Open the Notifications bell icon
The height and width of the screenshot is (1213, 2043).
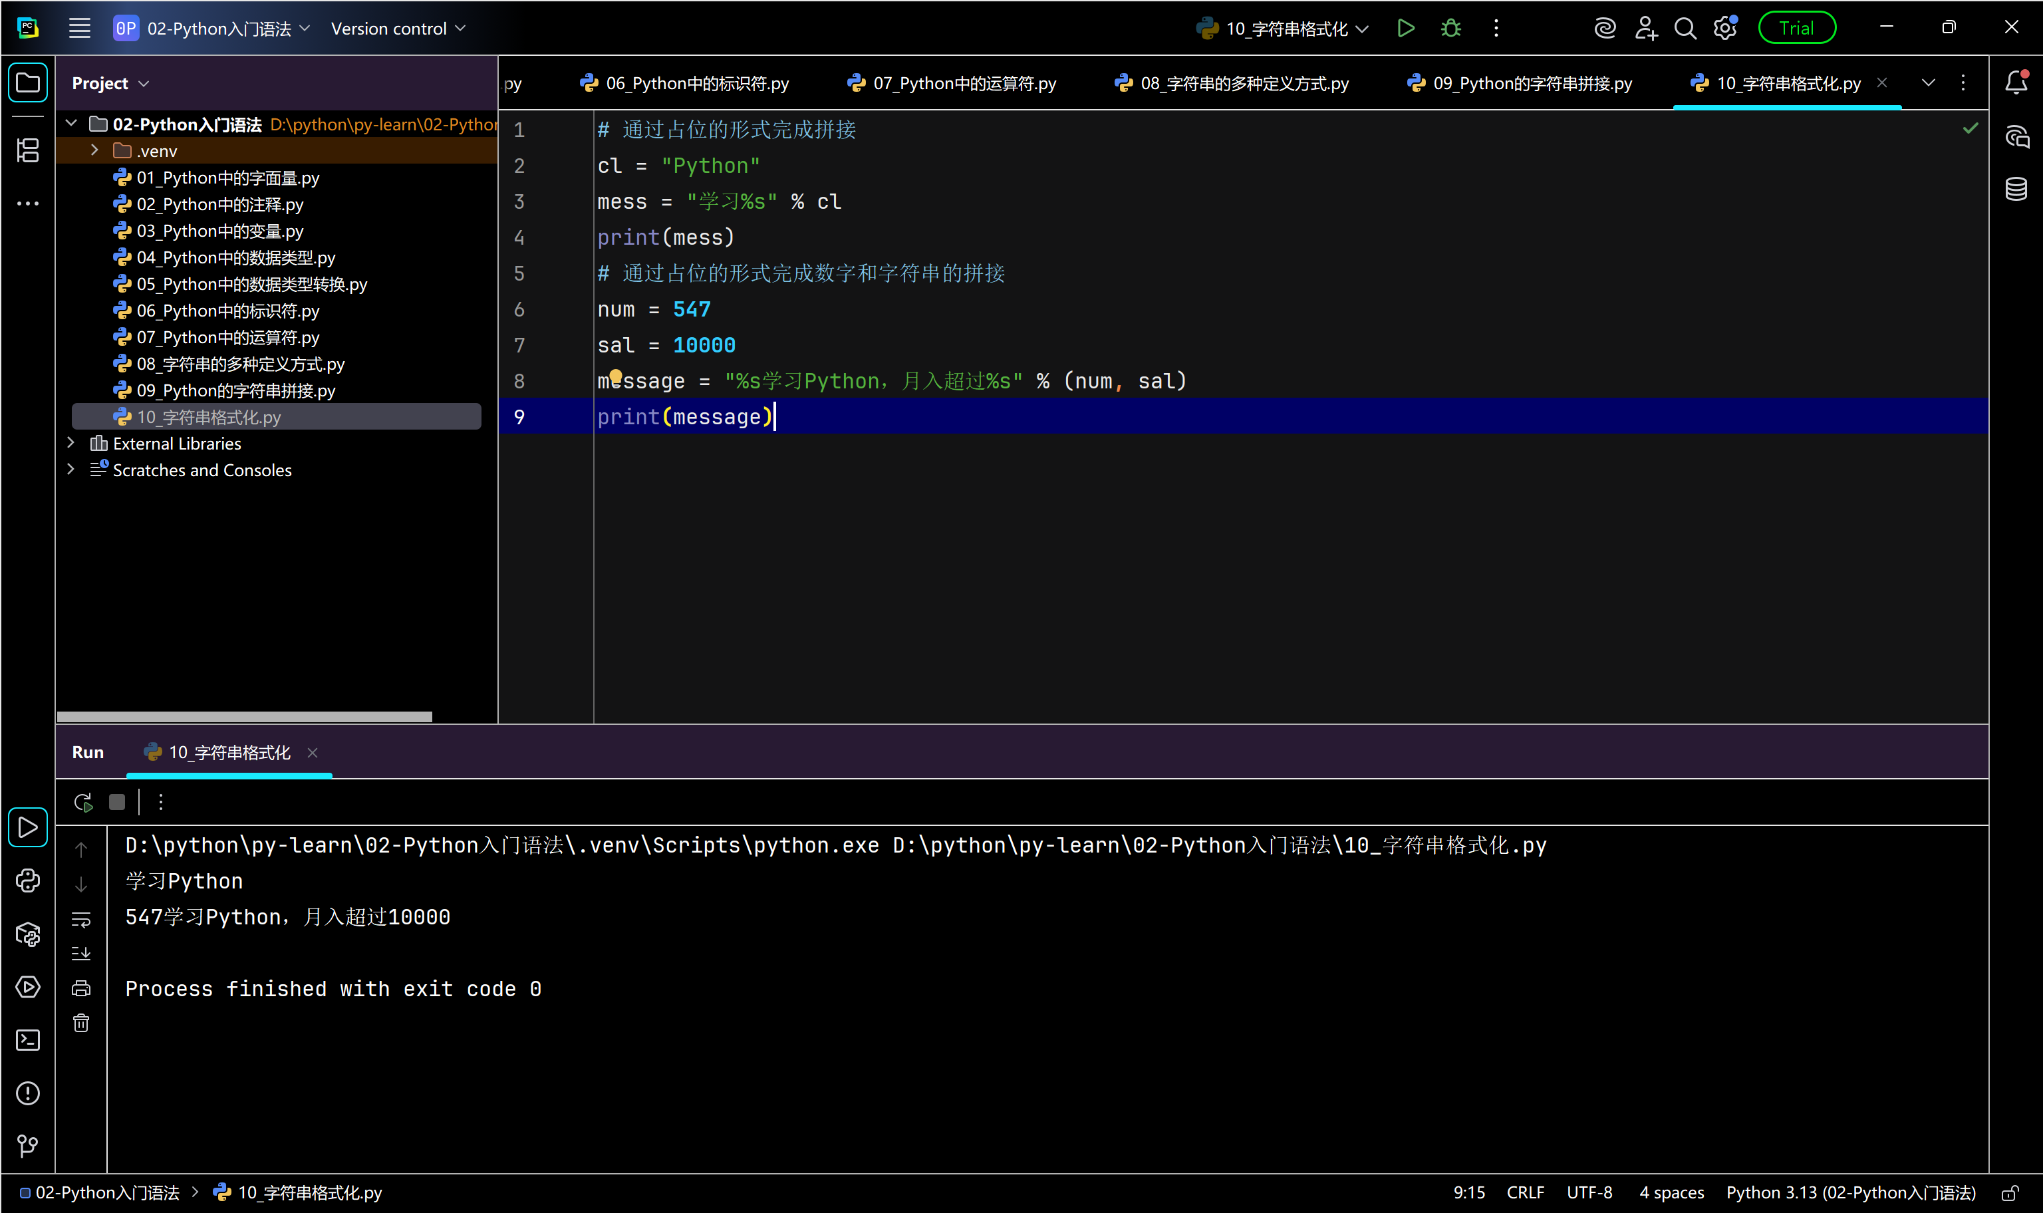[x=2015, y=82]
